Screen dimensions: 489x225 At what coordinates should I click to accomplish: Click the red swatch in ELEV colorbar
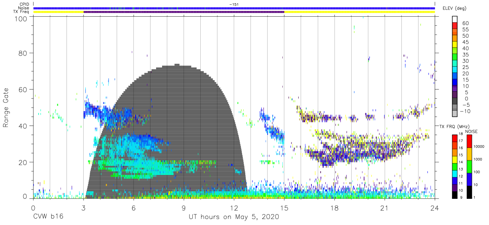(x=455, y=26)
